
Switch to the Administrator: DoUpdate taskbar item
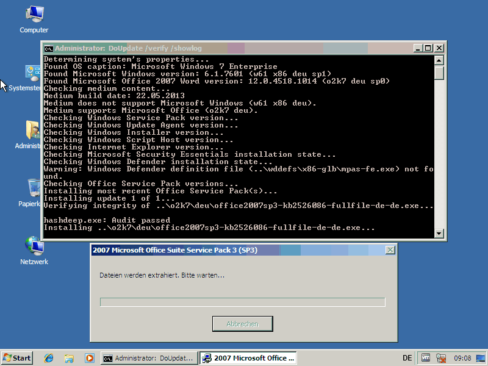(149, 358)
